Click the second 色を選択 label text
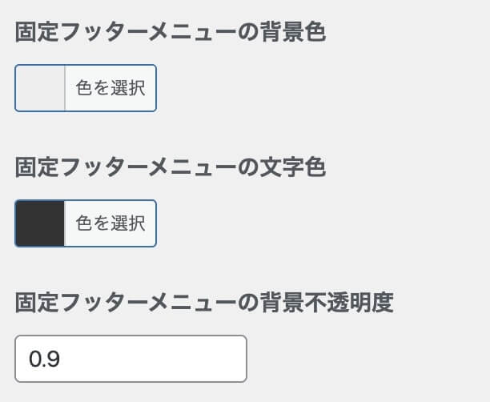The image size is (490, 402). 110,223
